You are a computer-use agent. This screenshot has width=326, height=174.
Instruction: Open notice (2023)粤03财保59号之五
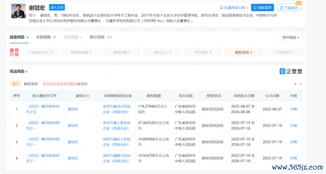43,109
